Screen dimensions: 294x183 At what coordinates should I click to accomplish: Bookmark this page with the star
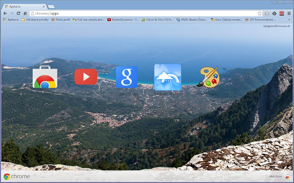[x=260, y=13]
